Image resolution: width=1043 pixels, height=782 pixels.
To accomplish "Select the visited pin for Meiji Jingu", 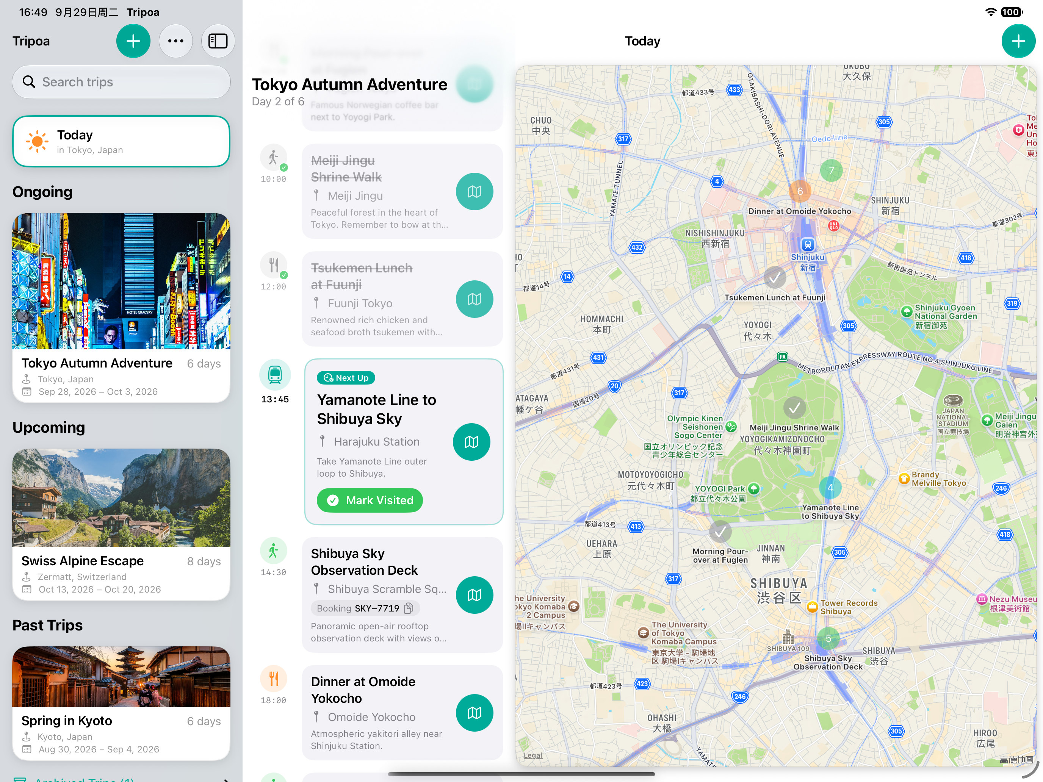I will tap(794, 408).
